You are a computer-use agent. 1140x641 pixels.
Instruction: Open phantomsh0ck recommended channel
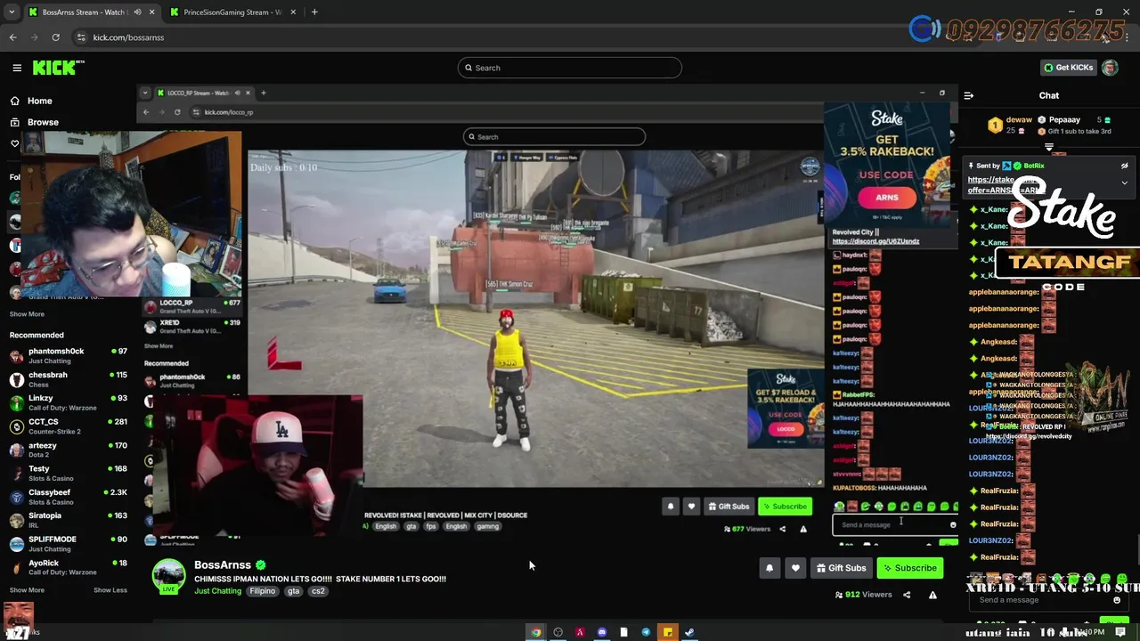coord(68,355)
